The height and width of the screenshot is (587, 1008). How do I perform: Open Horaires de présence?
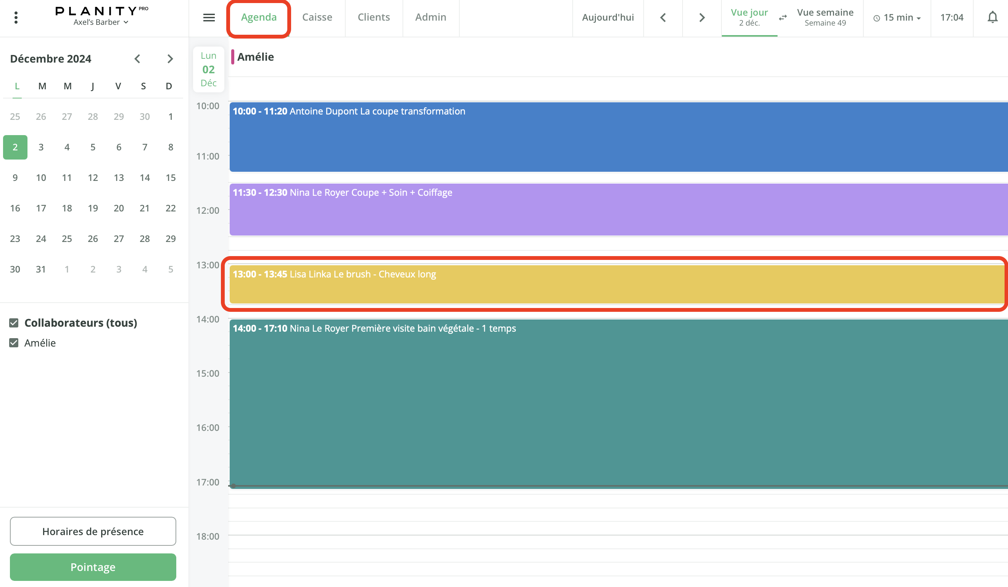[93, 531]
